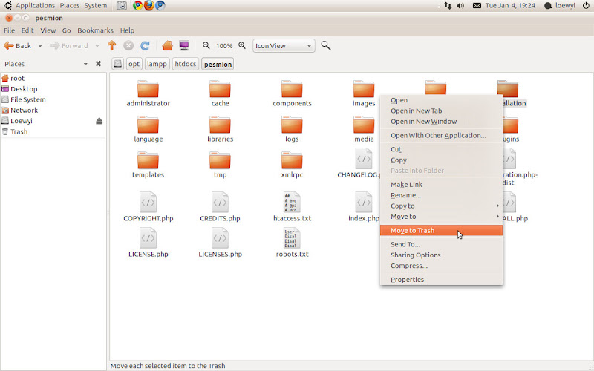The image size is (594, 371).
Task: Select the images folder
Action: coord(364,93)
